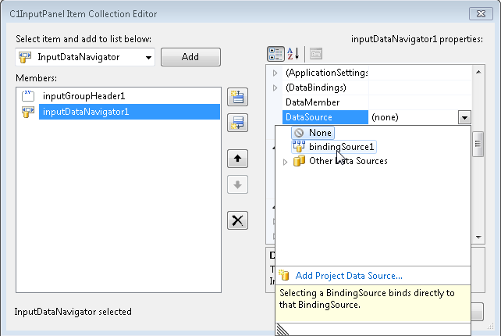Viewport: 501px width, 336px height.
Task: Select bindingSource1 as the data source
Action: [x=340, y=146]
